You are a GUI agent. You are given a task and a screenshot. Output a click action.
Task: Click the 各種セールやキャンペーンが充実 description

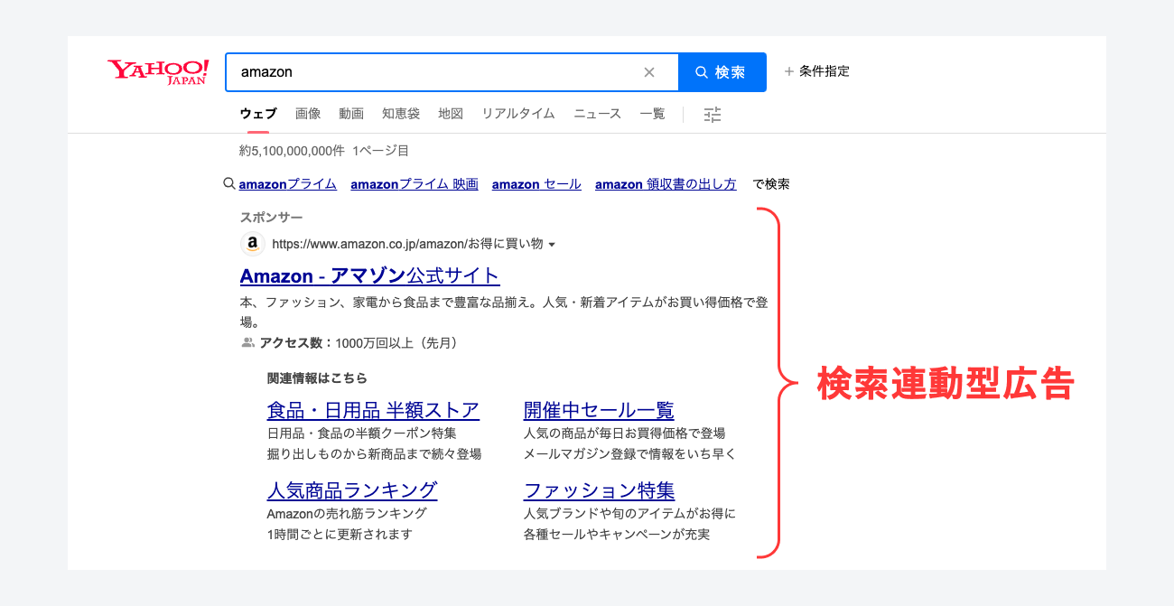[x=617, y=535]
